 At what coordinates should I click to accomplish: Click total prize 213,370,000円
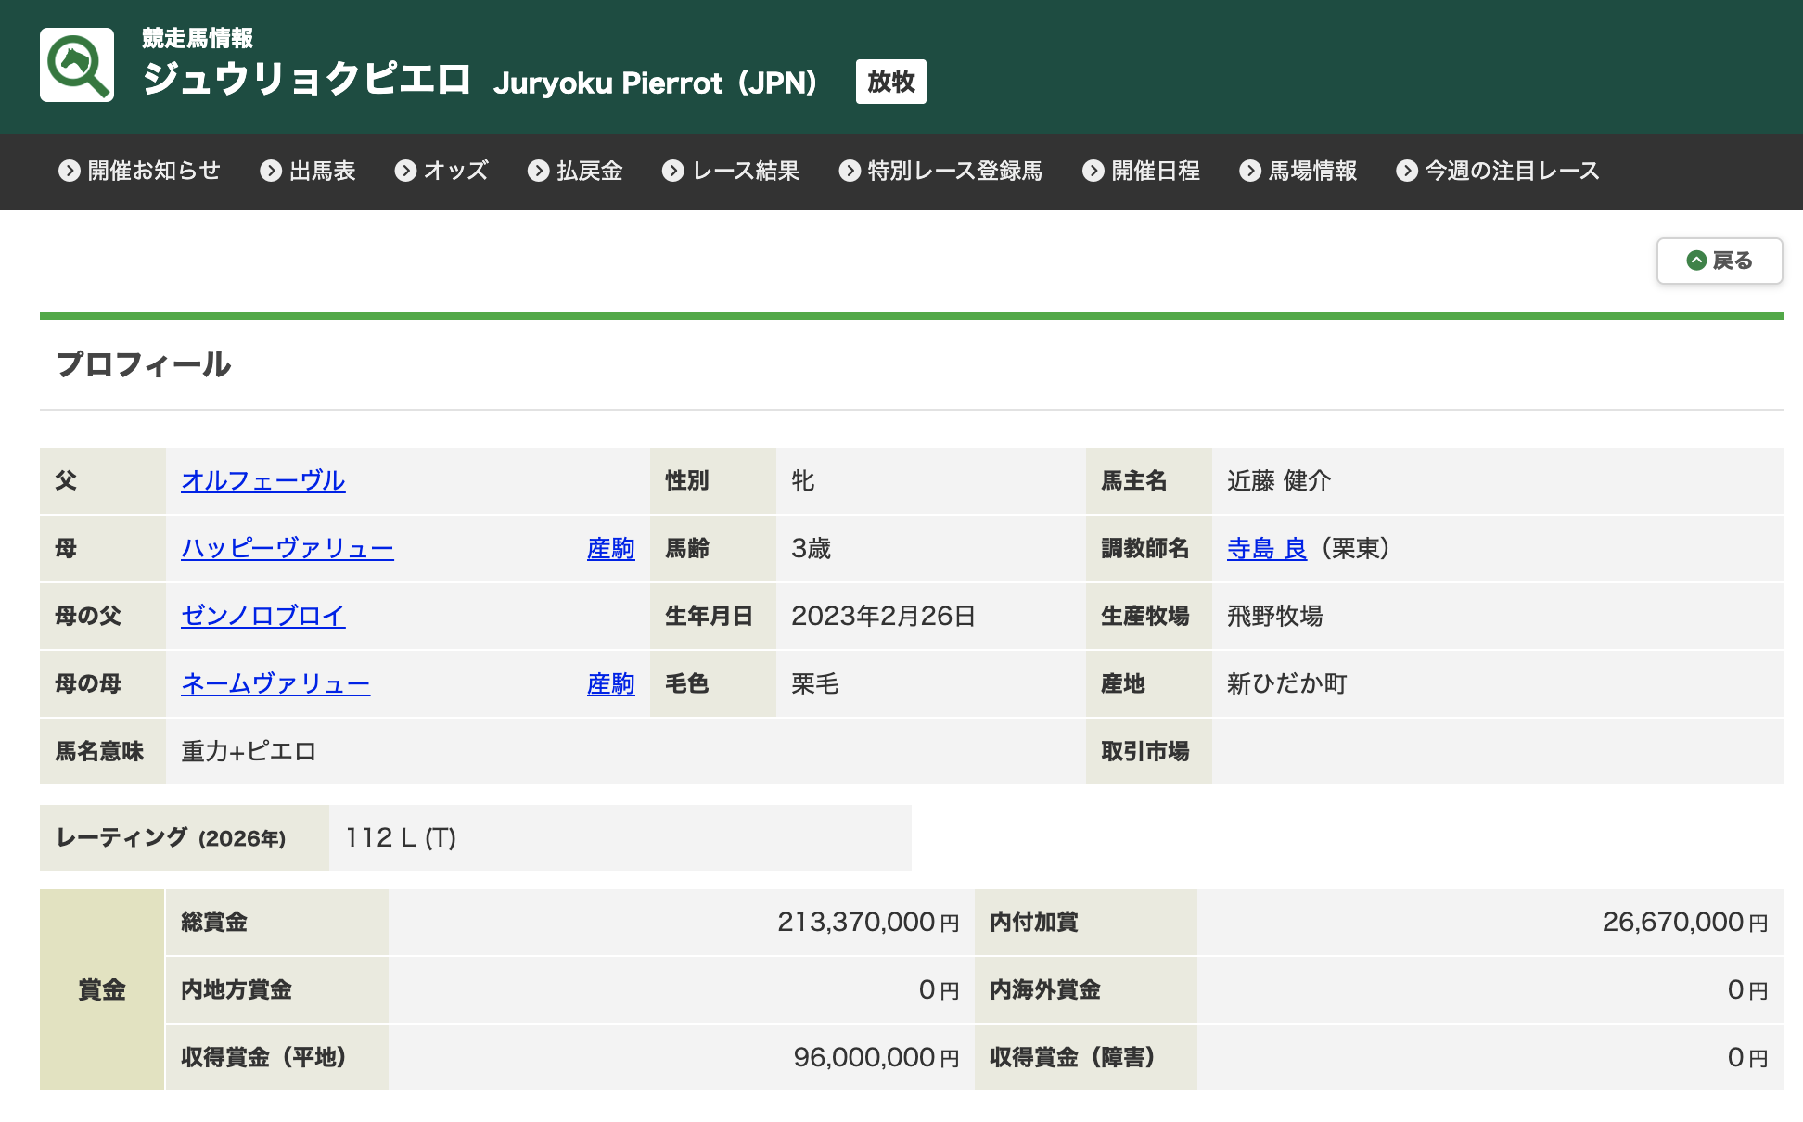point(868,922)
